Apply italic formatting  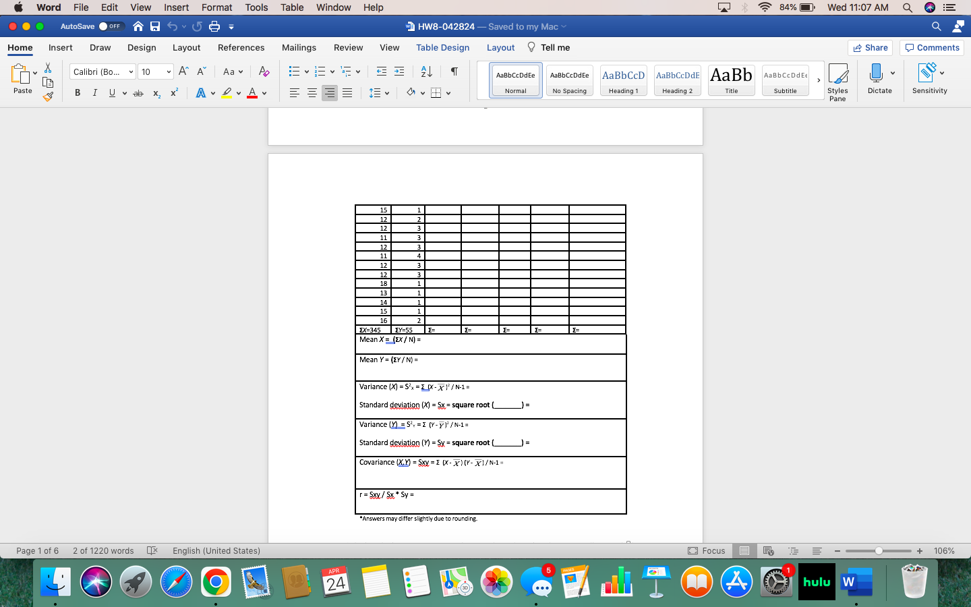(x=94, y=92)
